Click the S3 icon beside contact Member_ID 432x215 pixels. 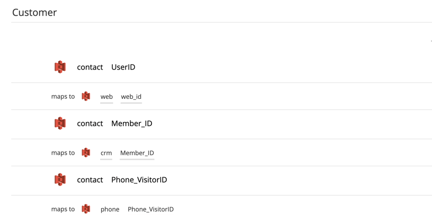(x=60, y=123)
